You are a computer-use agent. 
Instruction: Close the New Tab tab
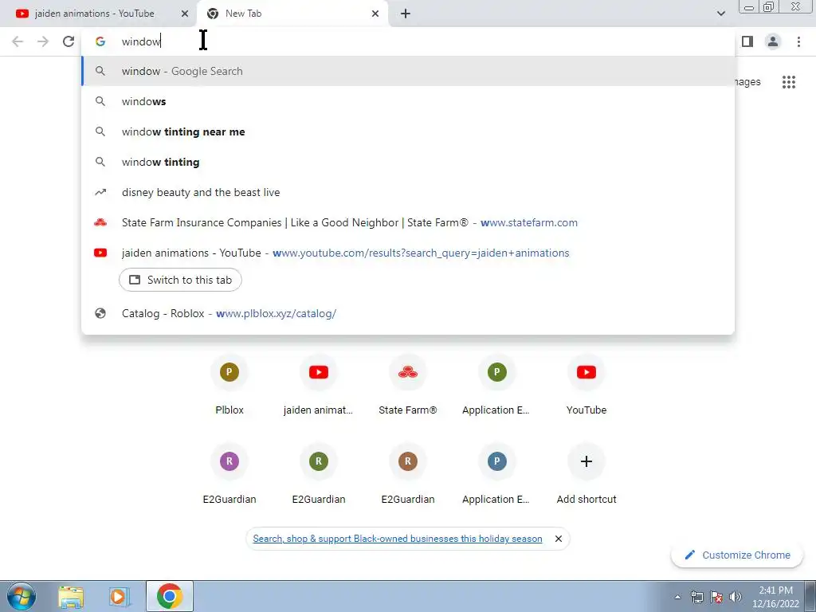click(375, 14)
